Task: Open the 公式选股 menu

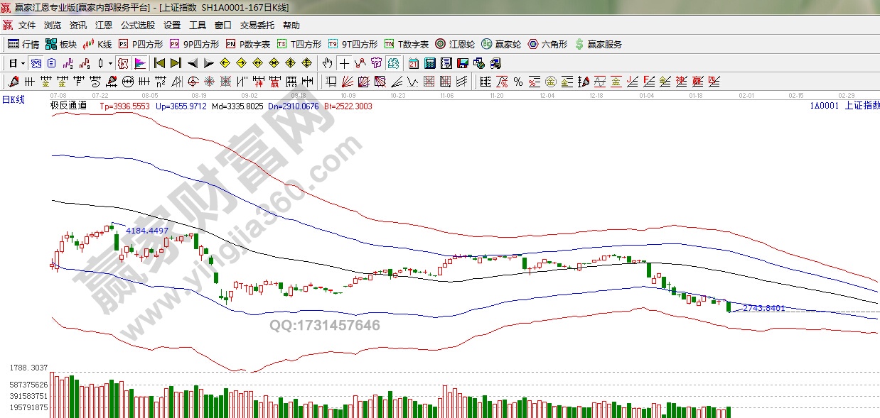Action: 137,25
